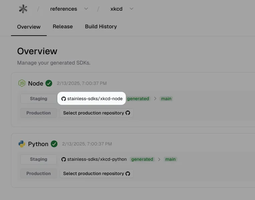255x200 pixels.
Task: Click the Node.js hexagon icon
Action: tap(22, 83)
